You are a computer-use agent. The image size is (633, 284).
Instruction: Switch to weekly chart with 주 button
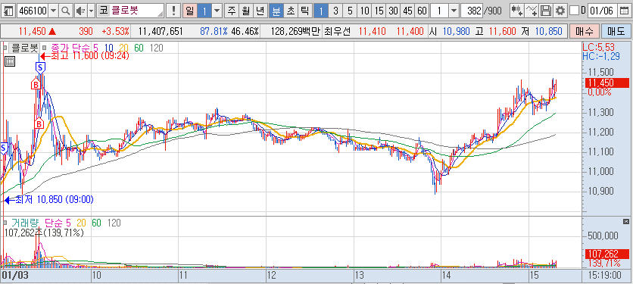click(x=232, y=11)
